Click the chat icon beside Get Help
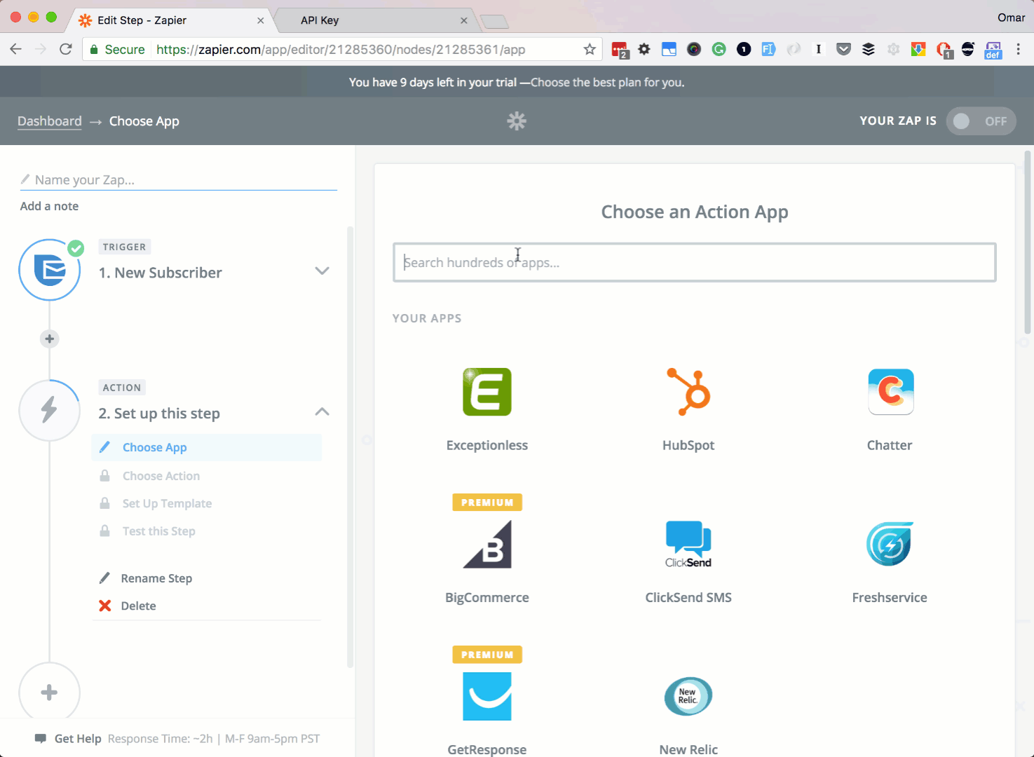 coord(41,739)
